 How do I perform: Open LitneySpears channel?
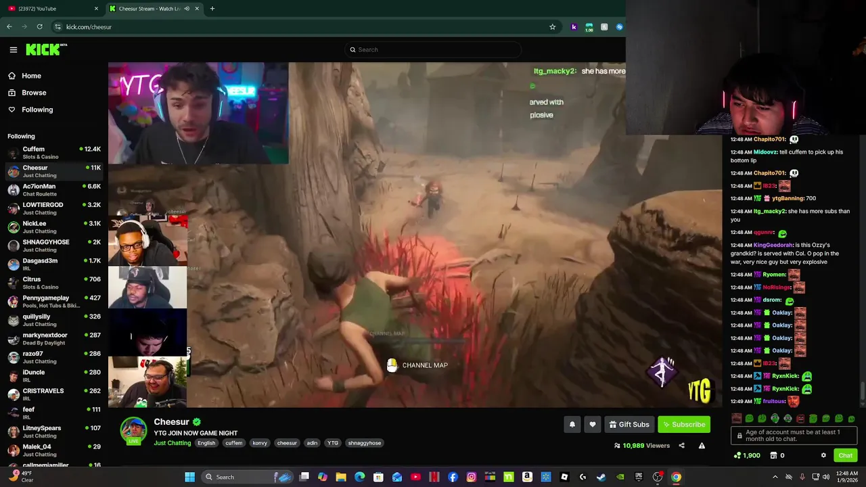point(54,432)
